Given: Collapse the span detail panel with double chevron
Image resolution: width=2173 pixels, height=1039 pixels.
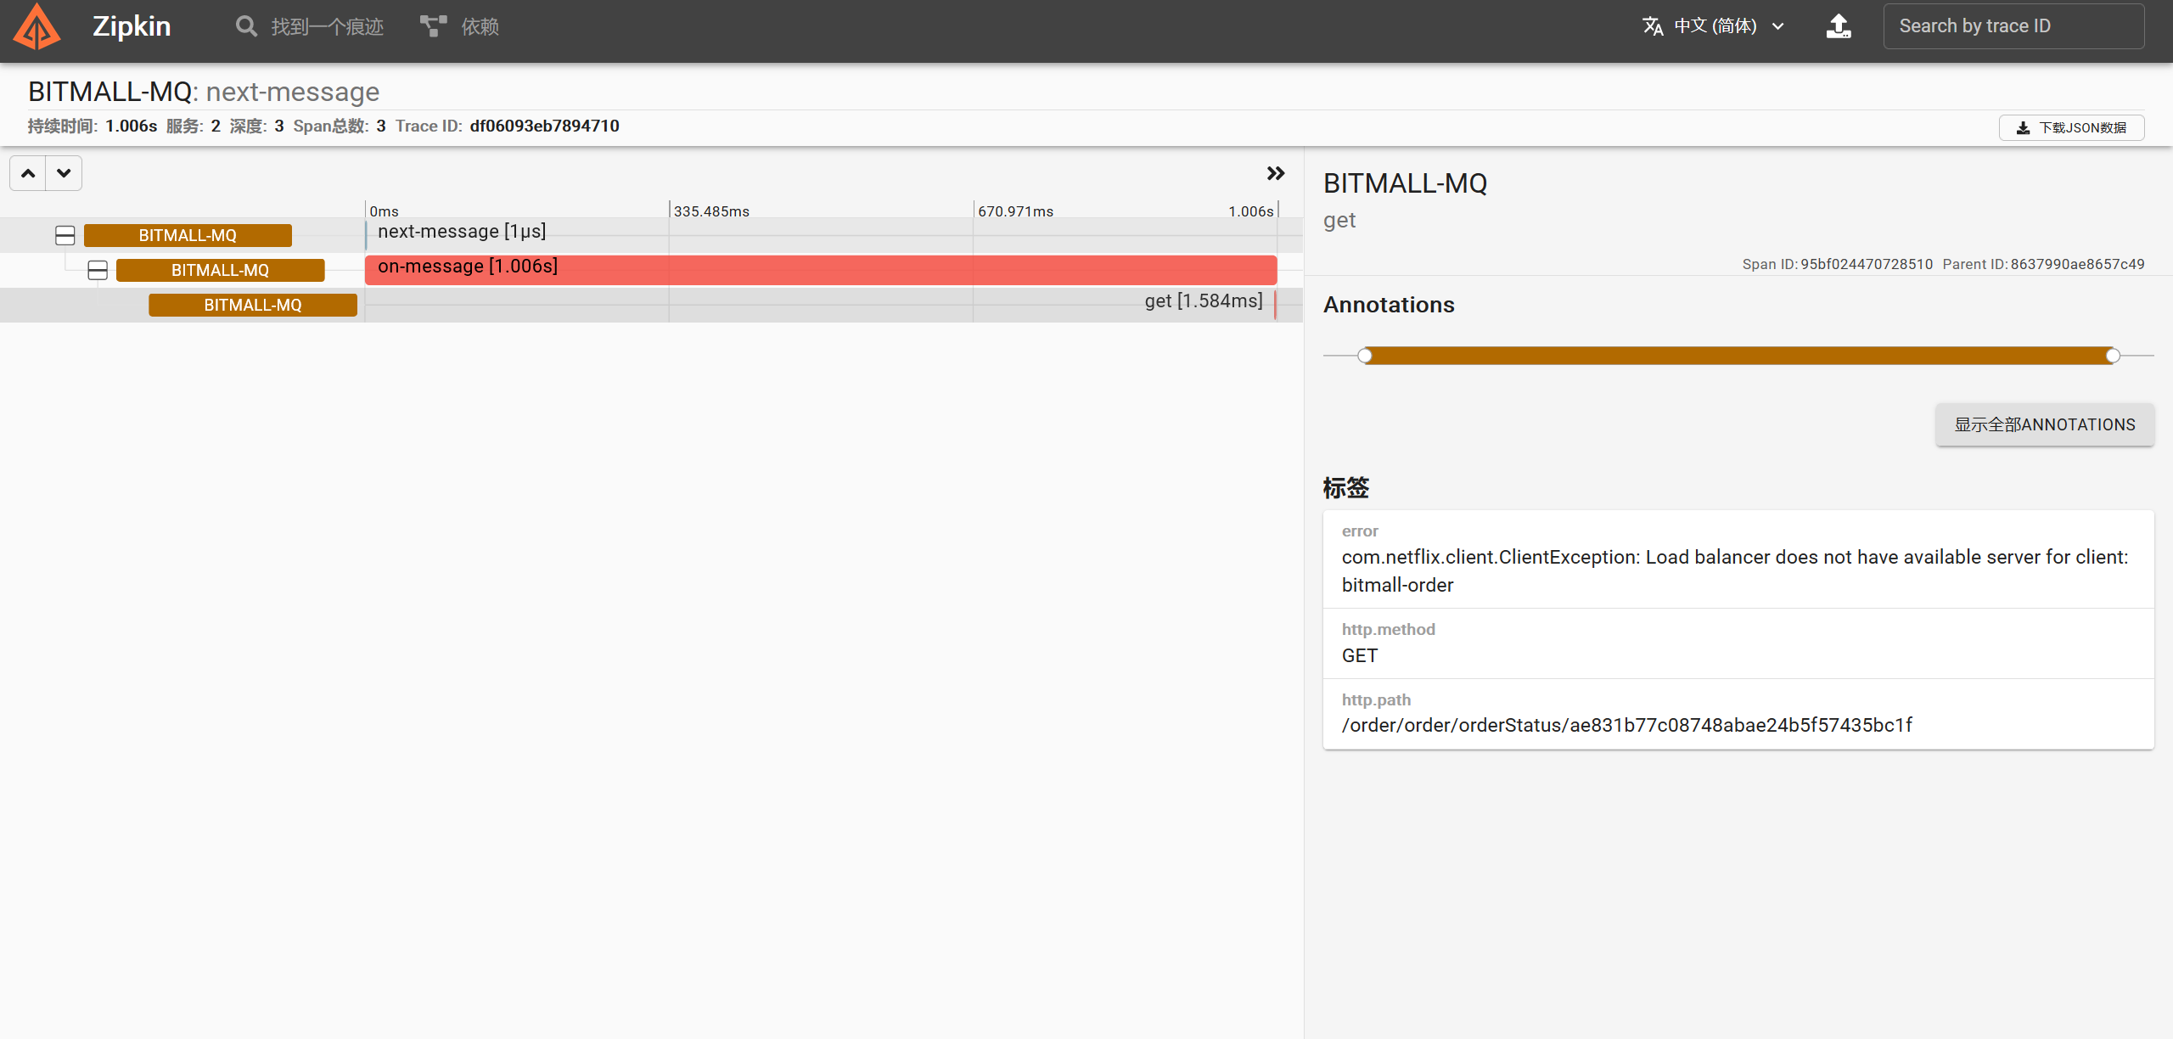Looking at the screenshot, I should coord(1275,173).
